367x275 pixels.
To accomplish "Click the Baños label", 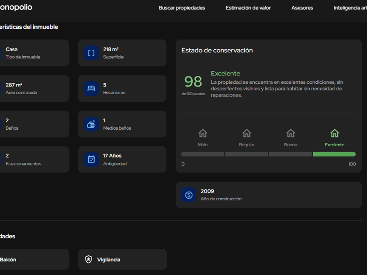I will click(x=12, y=128).
